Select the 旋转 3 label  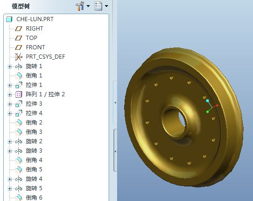[x=34, y=151]
